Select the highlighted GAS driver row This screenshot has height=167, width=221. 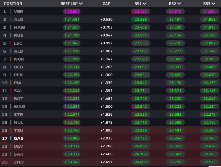[110, 138]
